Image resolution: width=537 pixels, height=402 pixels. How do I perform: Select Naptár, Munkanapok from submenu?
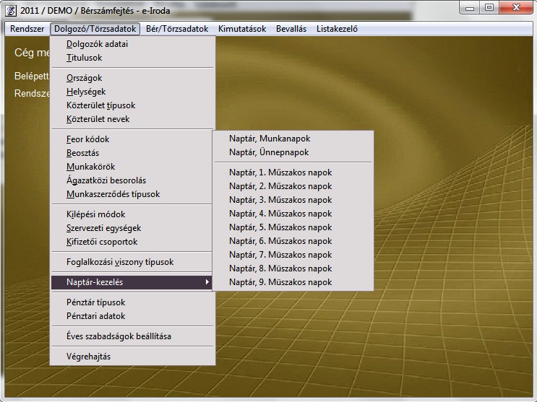click(269, 139)
